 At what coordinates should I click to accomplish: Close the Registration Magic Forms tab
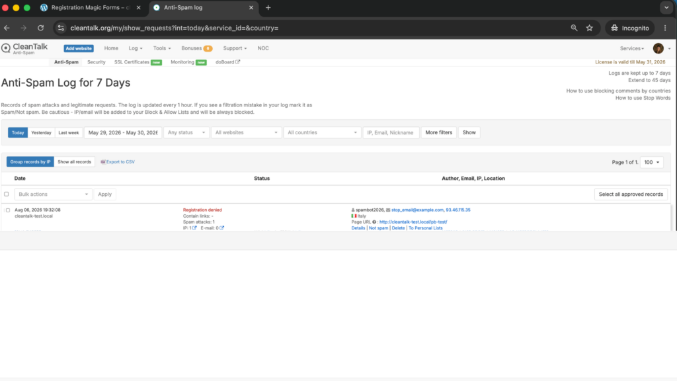pyautogui.click(x=139, y=8)
